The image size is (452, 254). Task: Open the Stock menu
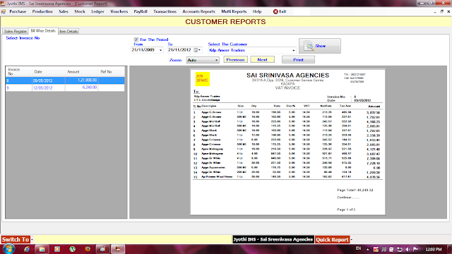click(80, 11)
